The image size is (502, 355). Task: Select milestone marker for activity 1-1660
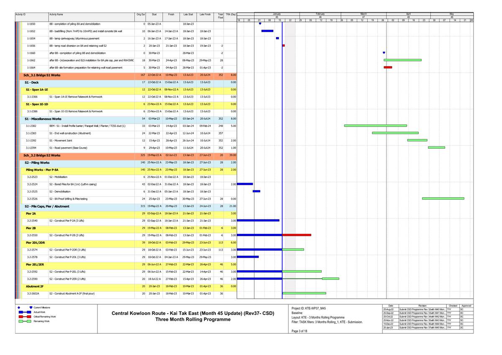[384, 53]
